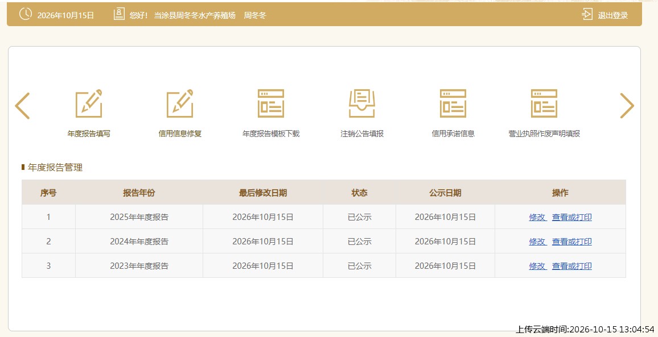Click the 年度报告填写 label text

click(89, 134)
